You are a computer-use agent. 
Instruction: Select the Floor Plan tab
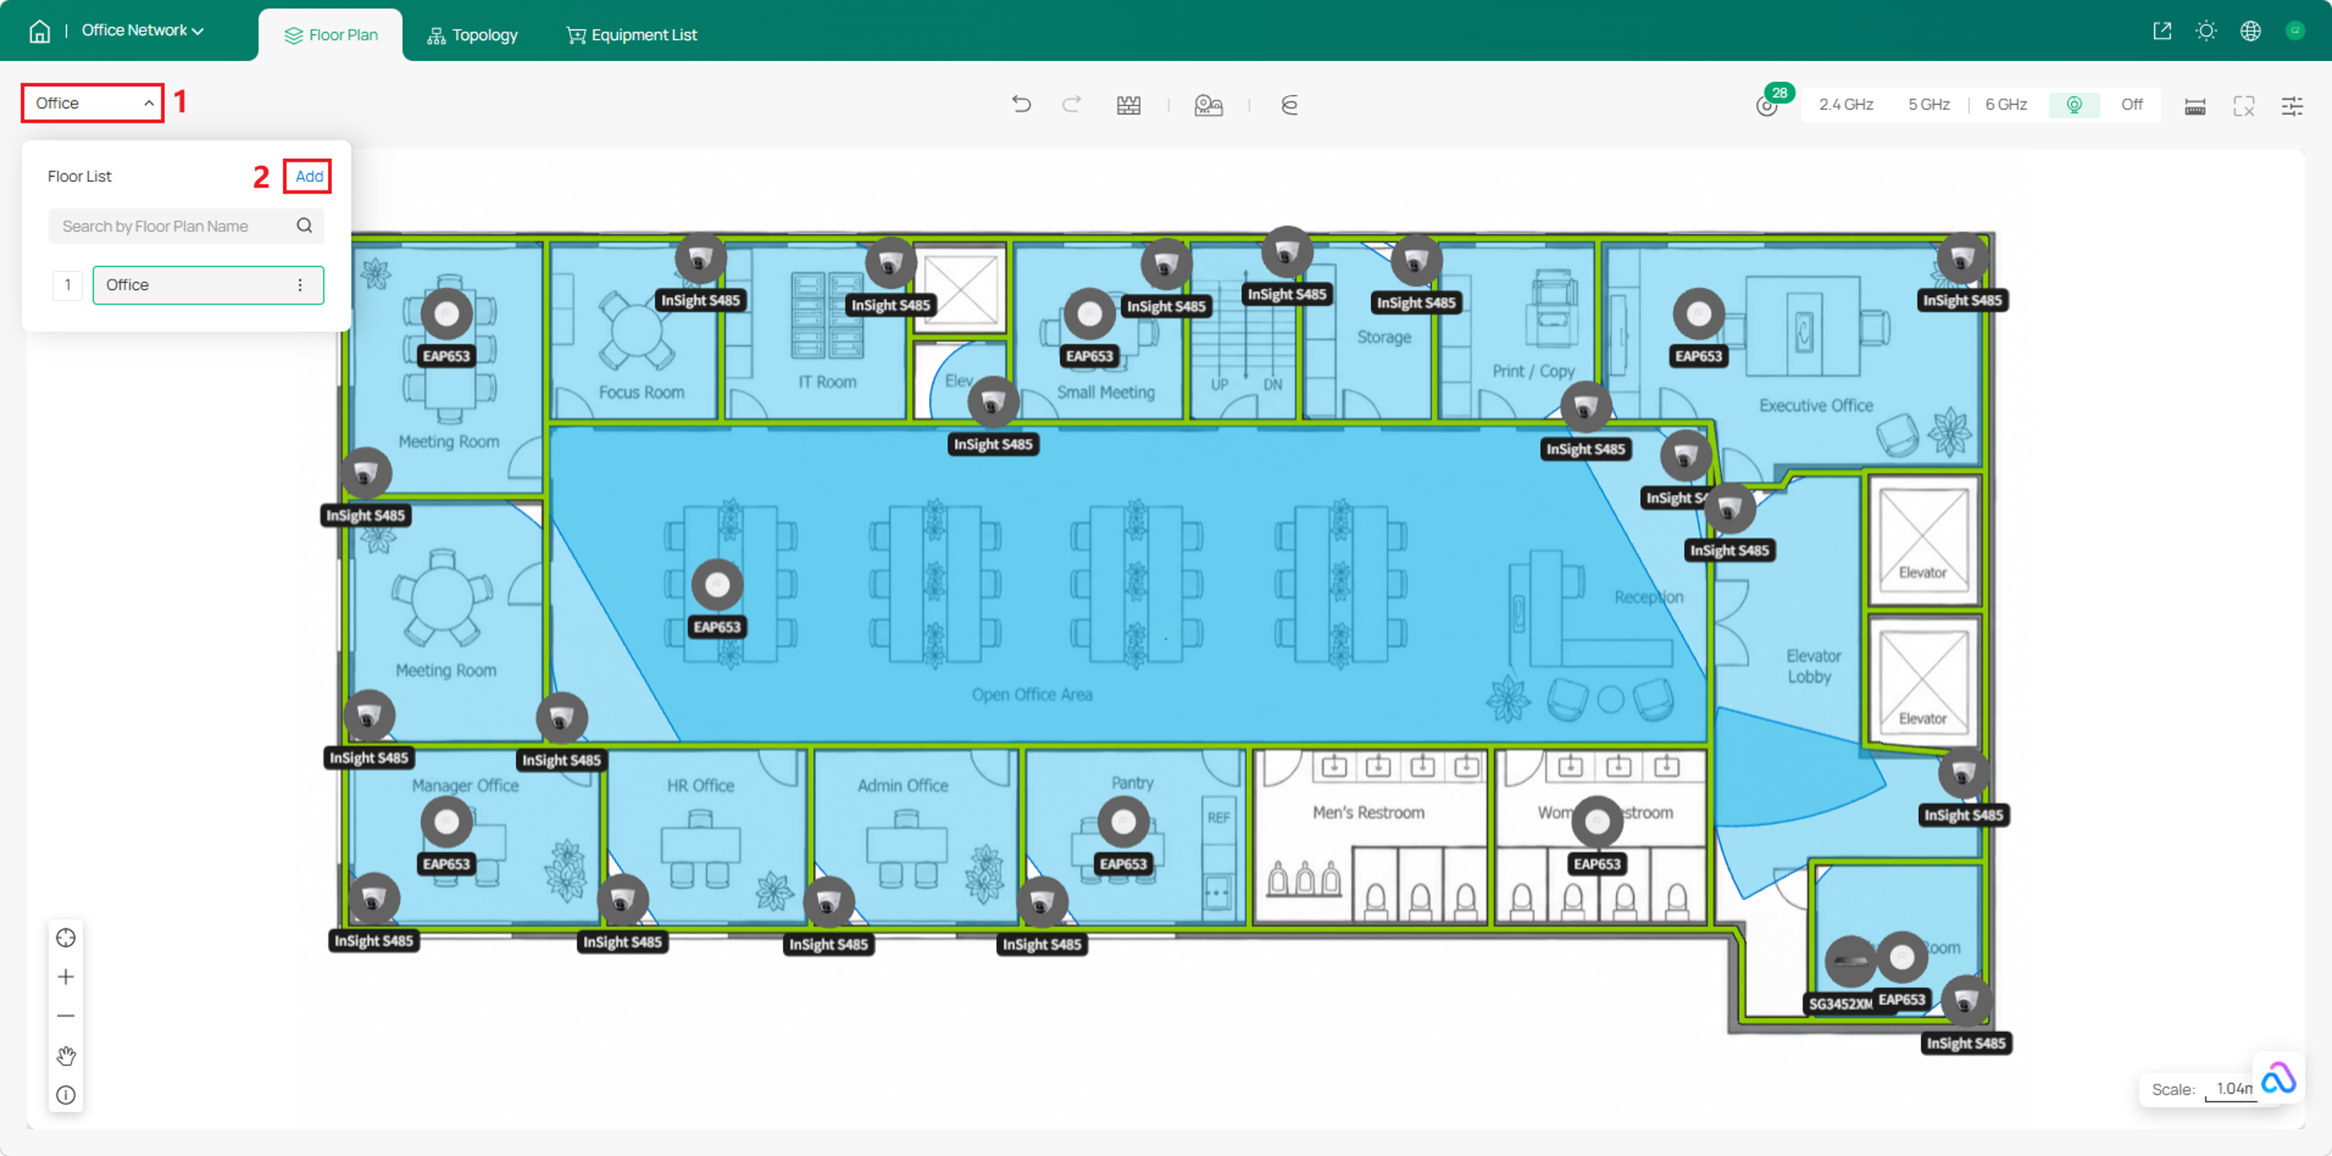pyautogui.click(x=330, y=35)
